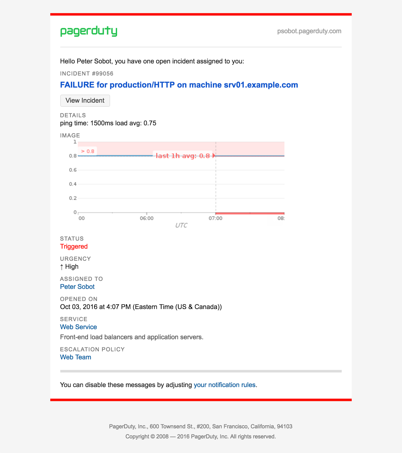402x453 pixels.
Task: Open the Web Service page
Action: pos(78,327)
